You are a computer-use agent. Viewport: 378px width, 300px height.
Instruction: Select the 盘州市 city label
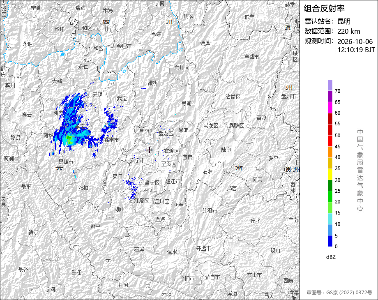click(x=288, y=96)
